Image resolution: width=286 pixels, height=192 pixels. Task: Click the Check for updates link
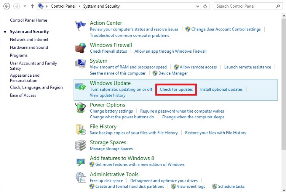(176, 89)
